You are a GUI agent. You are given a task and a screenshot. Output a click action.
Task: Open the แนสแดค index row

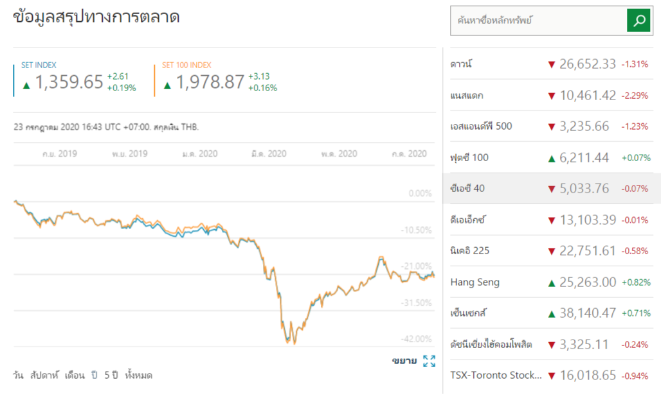click(x=467, y=96)
